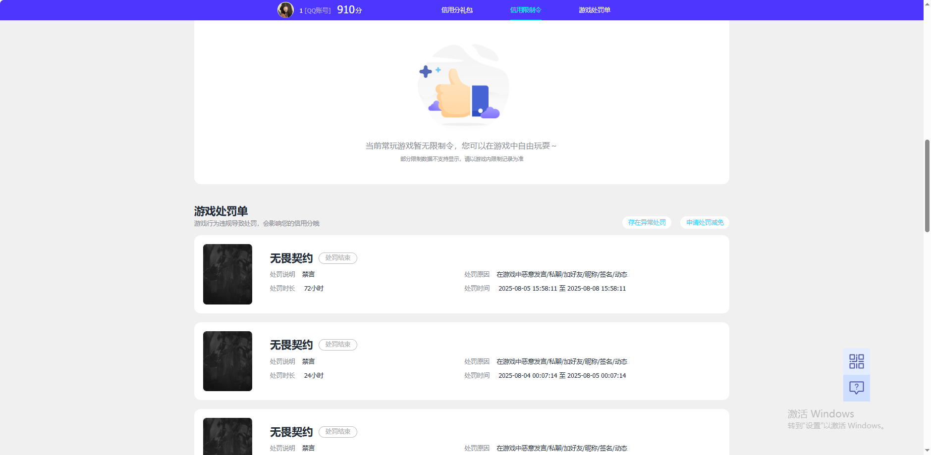Click the user avatar in the header

[285, 10]
